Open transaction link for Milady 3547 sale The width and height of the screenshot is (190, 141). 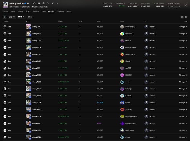pyautogui.click(x=183, y=27)
